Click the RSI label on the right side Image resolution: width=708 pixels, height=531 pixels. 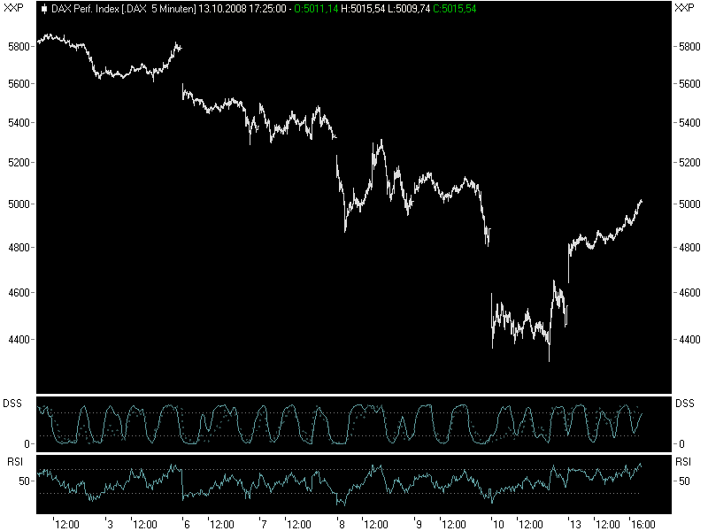684,462
